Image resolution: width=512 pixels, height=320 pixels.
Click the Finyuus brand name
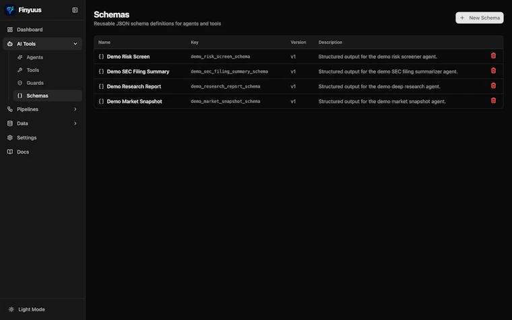(30, 10)
